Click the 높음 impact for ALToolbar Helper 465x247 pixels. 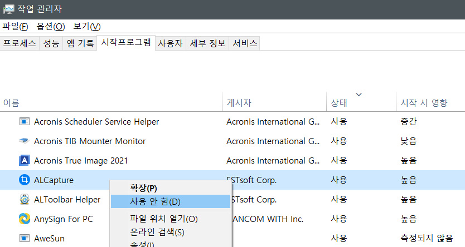tap(408, 199)
